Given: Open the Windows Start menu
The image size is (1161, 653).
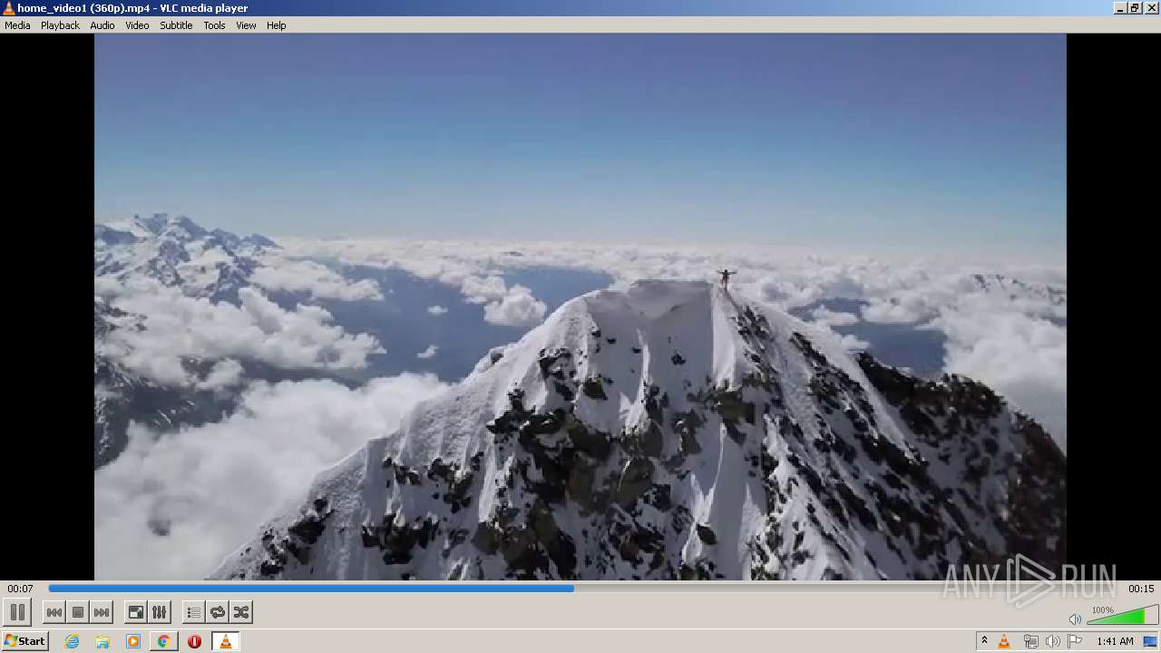Looking at the screenshot, I should tap(24, 641).
